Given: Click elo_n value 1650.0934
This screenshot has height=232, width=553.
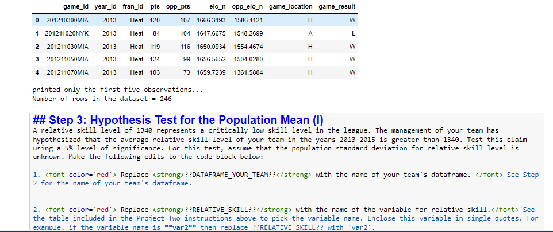Looking at the screenshot, I should coord(211,47).
